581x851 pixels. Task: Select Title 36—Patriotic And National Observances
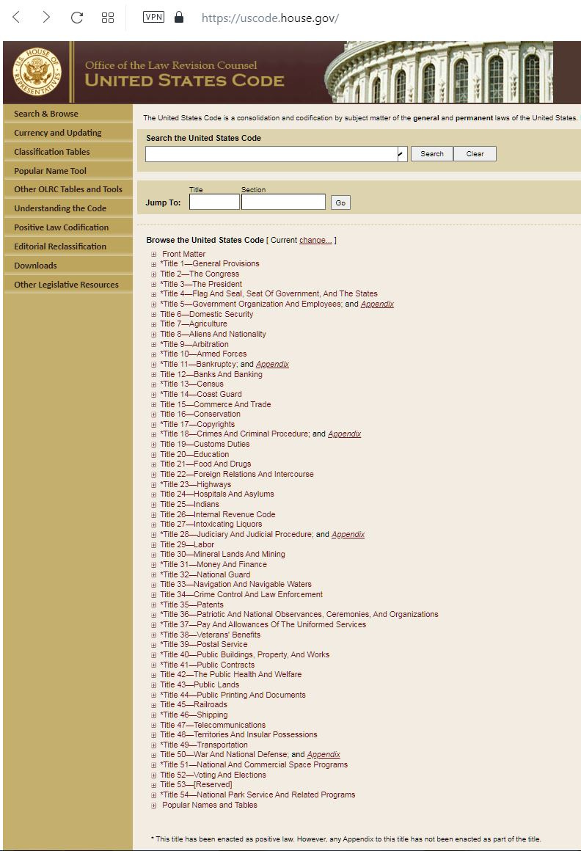tap(299, 614)
